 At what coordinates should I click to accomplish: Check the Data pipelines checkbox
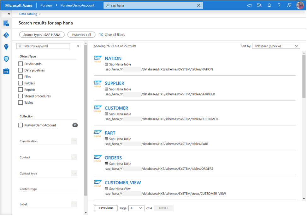point(21,70)
